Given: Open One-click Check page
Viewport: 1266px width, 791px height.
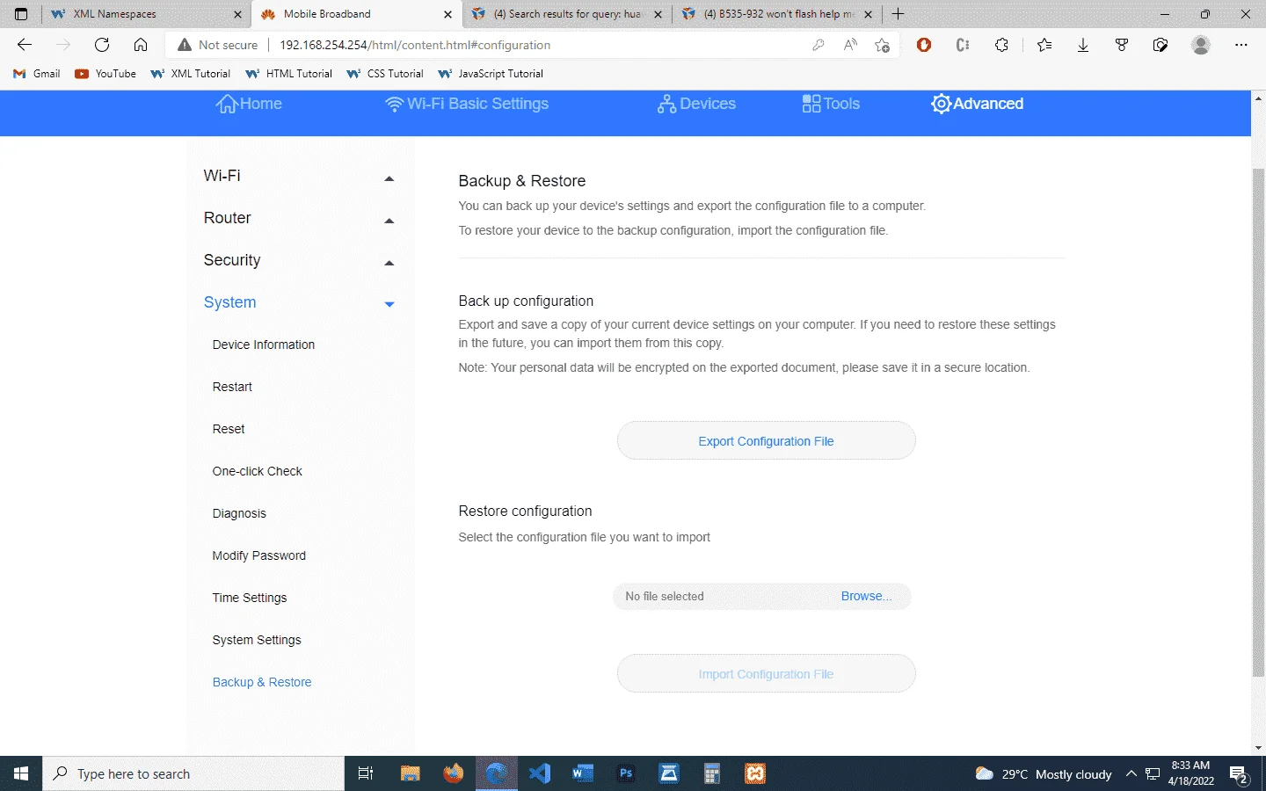Looking at the screenshot, I should click(x=257, y=471).
